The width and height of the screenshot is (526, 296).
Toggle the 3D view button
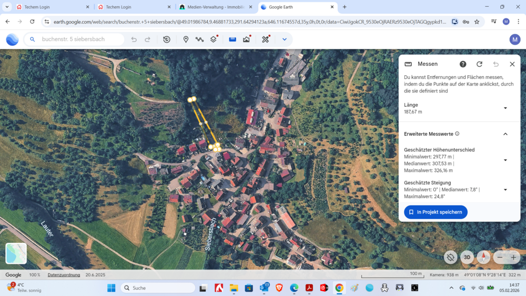pos(467,257)
